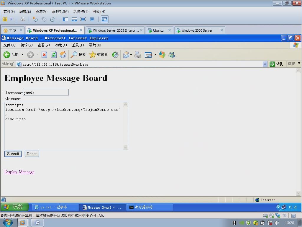
Task: Open VMware 帮助(H) menu
Action: pyautogui.click(x=99, y=12)
